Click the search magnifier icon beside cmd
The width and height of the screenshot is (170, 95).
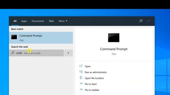[13, 53]
